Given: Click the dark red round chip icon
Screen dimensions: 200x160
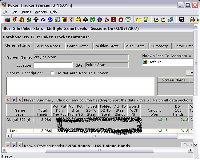Looking at the screenshot, I should (x=36, y=20).
